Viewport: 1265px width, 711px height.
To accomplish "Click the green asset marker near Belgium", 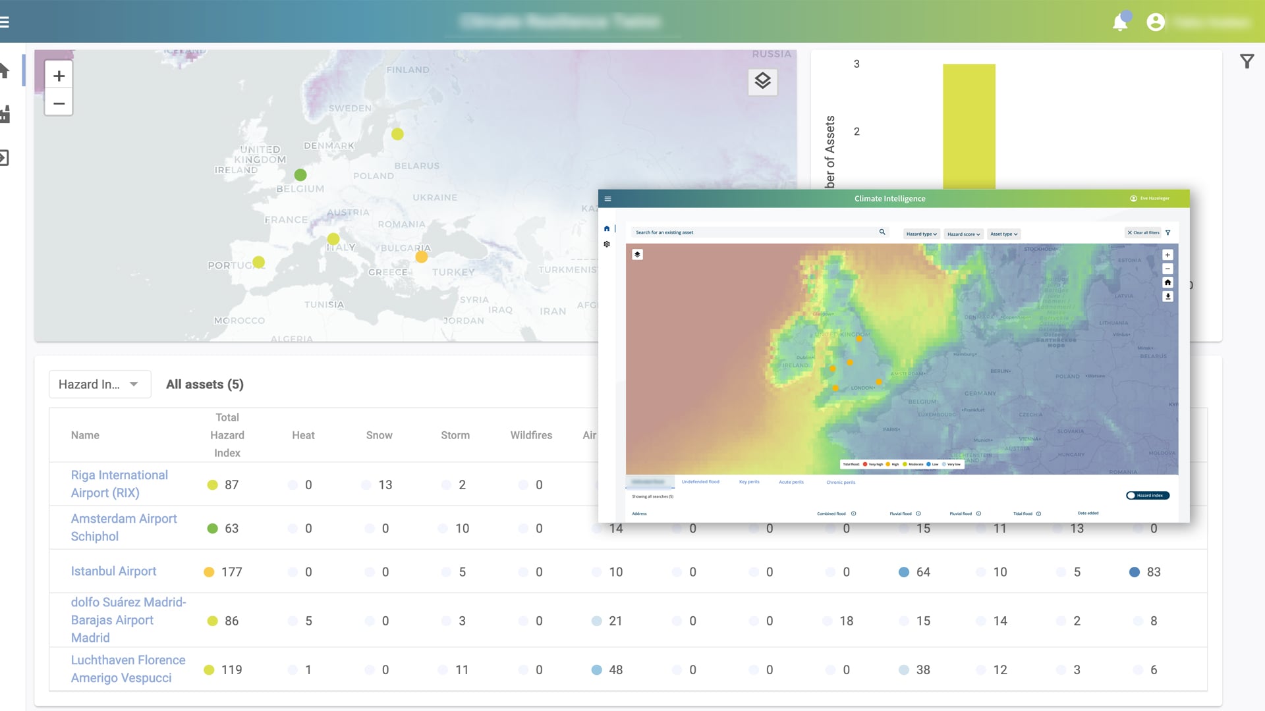I will [300, 175].
